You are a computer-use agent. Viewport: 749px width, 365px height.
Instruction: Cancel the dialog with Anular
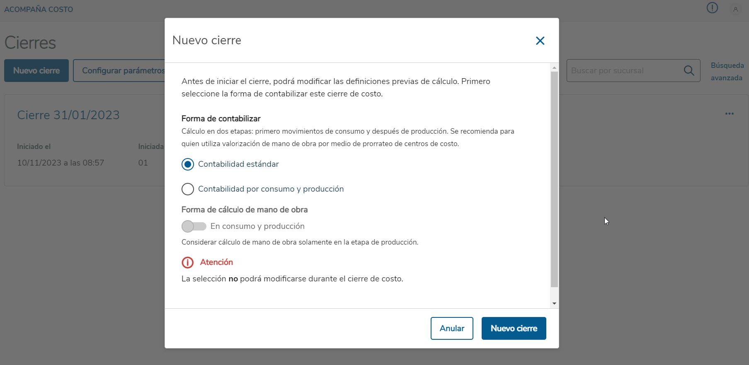(452, 329)
